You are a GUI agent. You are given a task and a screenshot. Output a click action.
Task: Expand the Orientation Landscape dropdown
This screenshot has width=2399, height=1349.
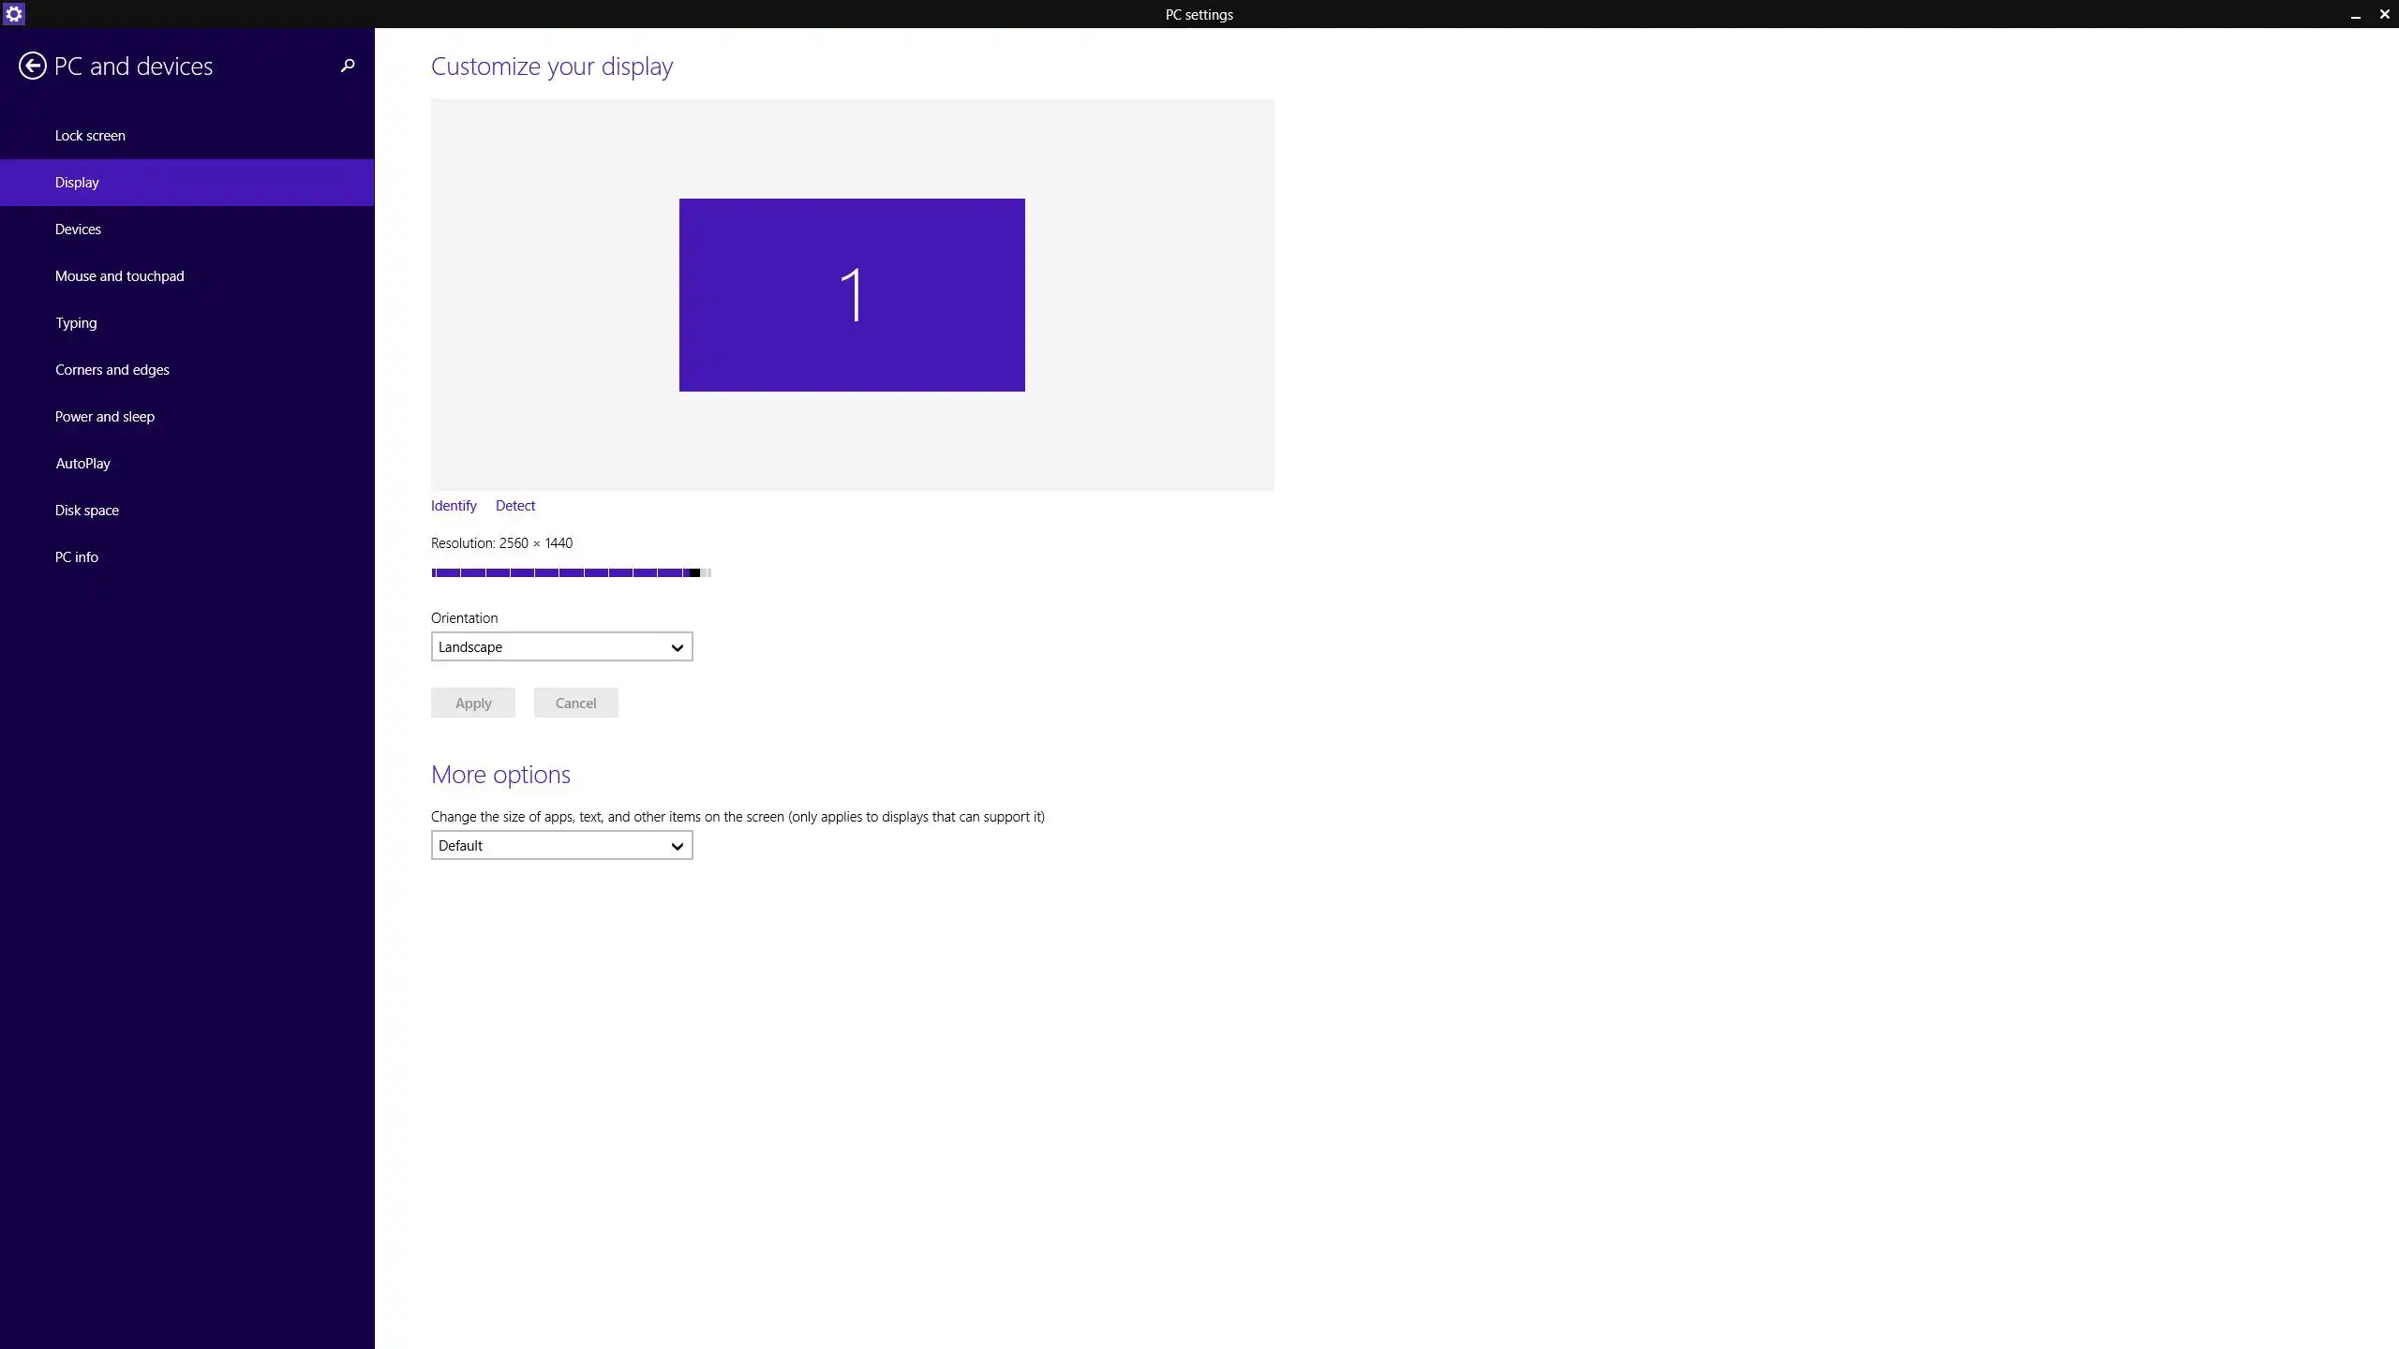tap(561, 647)
